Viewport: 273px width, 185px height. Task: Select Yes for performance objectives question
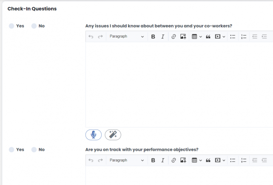[x=11, y=150]
